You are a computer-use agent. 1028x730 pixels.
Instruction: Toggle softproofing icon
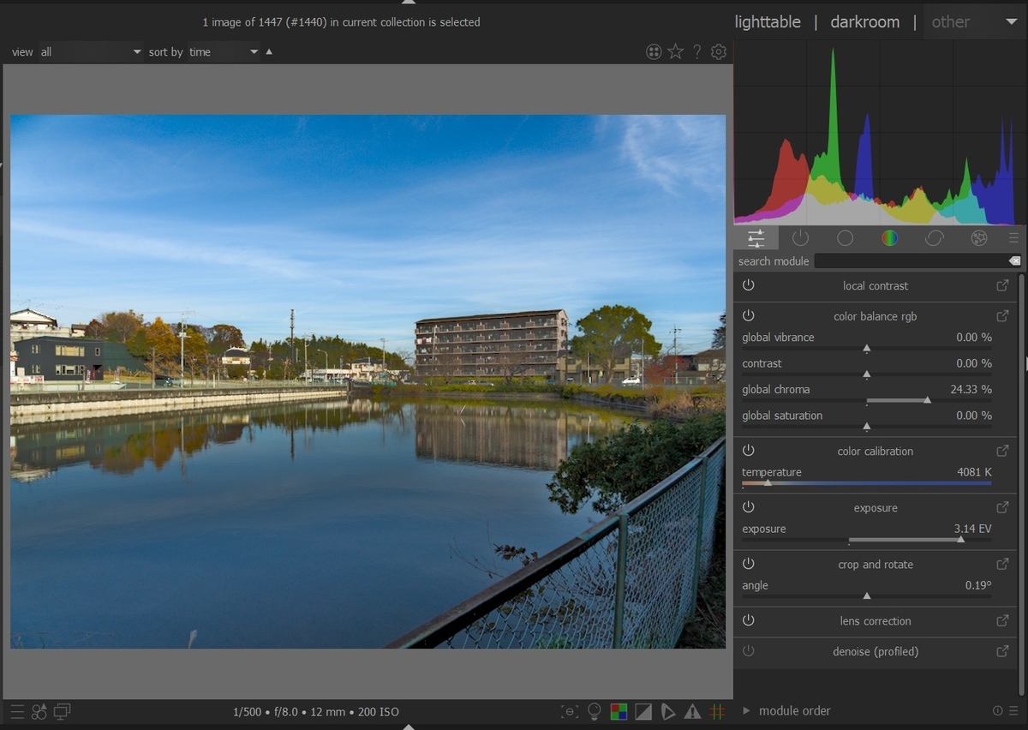668,711
